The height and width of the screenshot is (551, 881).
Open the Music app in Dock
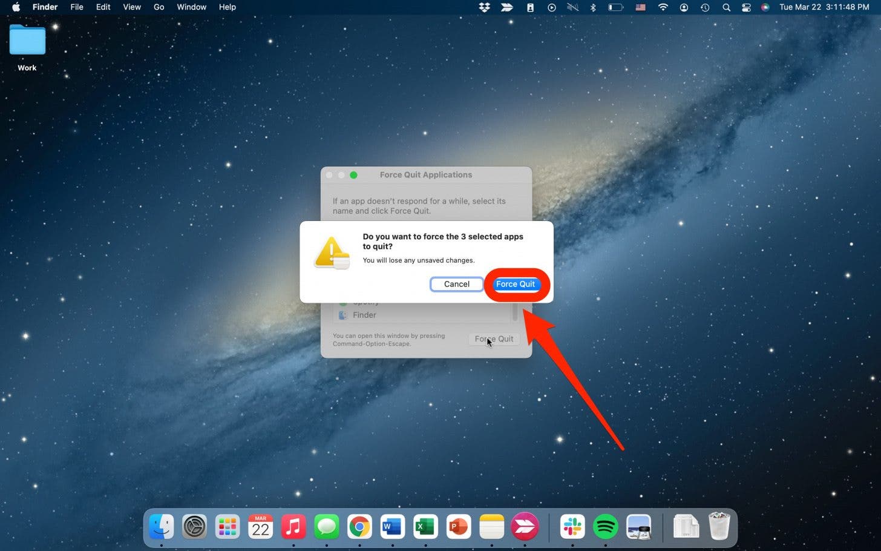[293, 527]
